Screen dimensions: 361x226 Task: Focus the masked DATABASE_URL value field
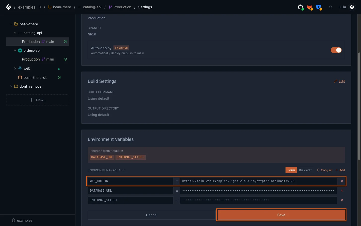258,191
